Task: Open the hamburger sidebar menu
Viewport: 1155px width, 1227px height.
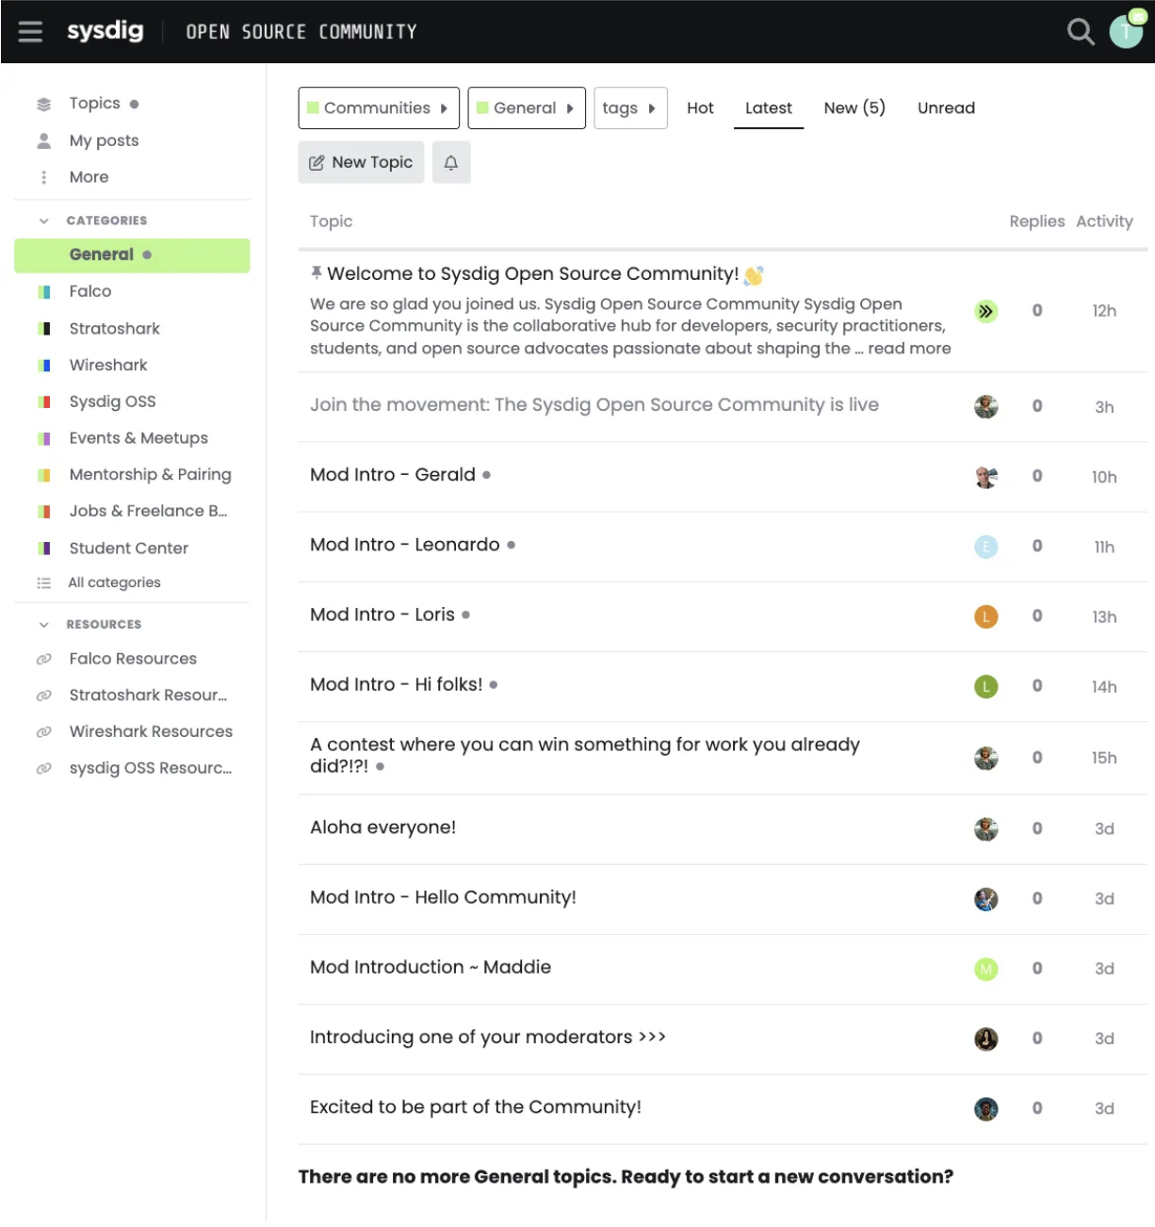Action: tap(30, 32)
